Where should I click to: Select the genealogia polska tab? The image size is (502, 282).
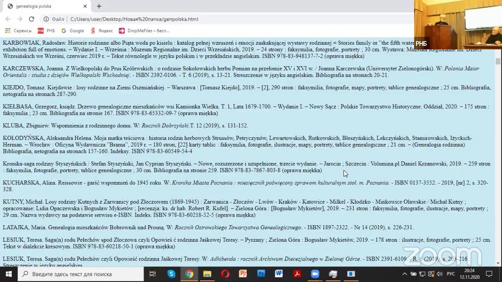(x=46, y=6)
